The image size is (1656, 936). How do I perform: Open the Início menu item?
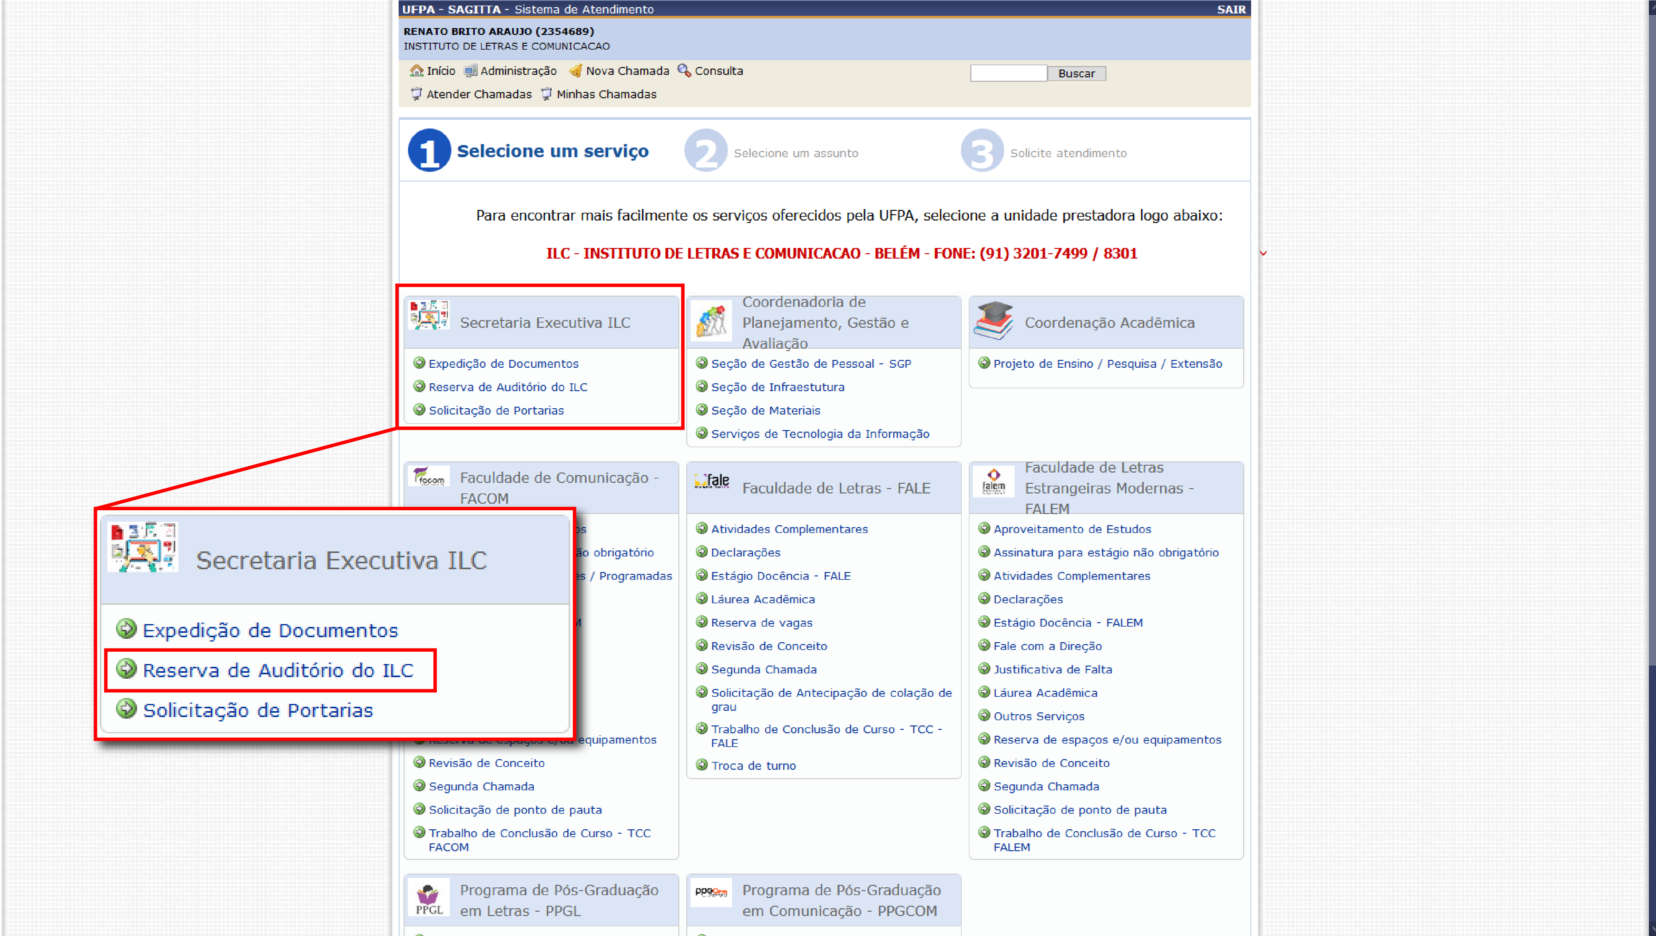[x=441, y=71]
